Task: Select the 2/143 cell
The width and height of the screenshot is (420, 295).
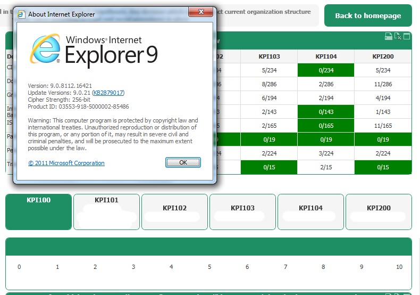Action: pyautogui.click(x=269, y=112)
